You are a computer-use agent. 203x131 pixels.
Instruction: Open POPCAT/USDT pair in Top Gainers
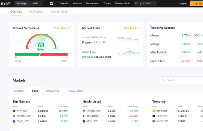(23, 116)
